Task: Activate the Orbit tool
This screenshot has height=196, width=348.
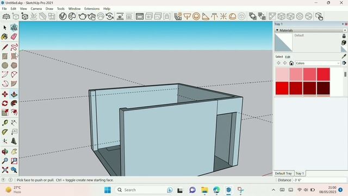Action: tap(5, 152)
